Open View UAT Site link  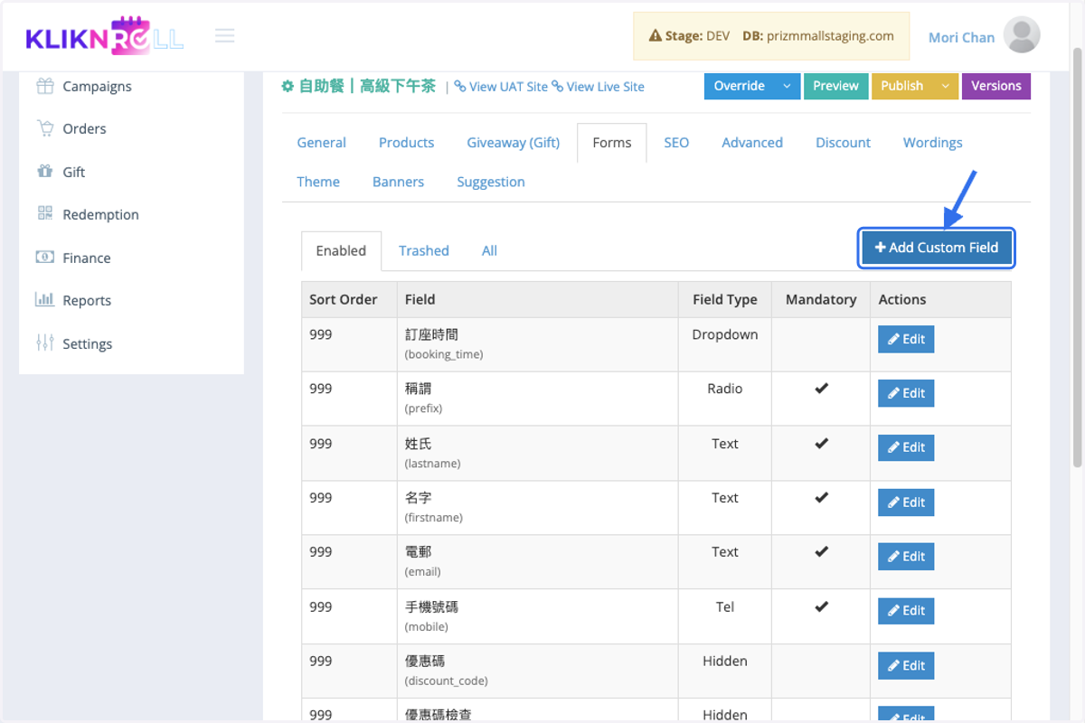point(508,87)
